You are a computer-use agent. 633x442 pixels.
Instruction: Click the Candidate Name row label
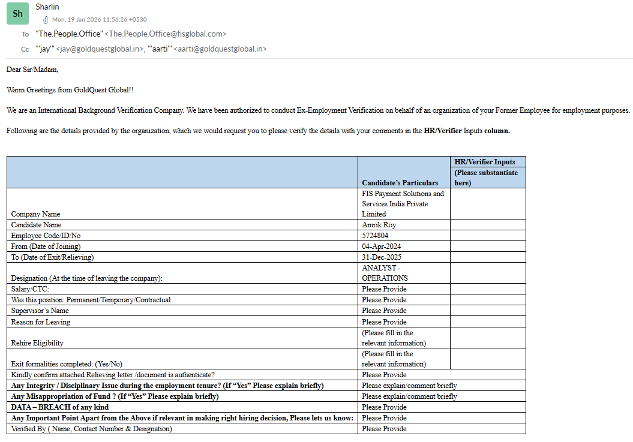pos(37,225)
